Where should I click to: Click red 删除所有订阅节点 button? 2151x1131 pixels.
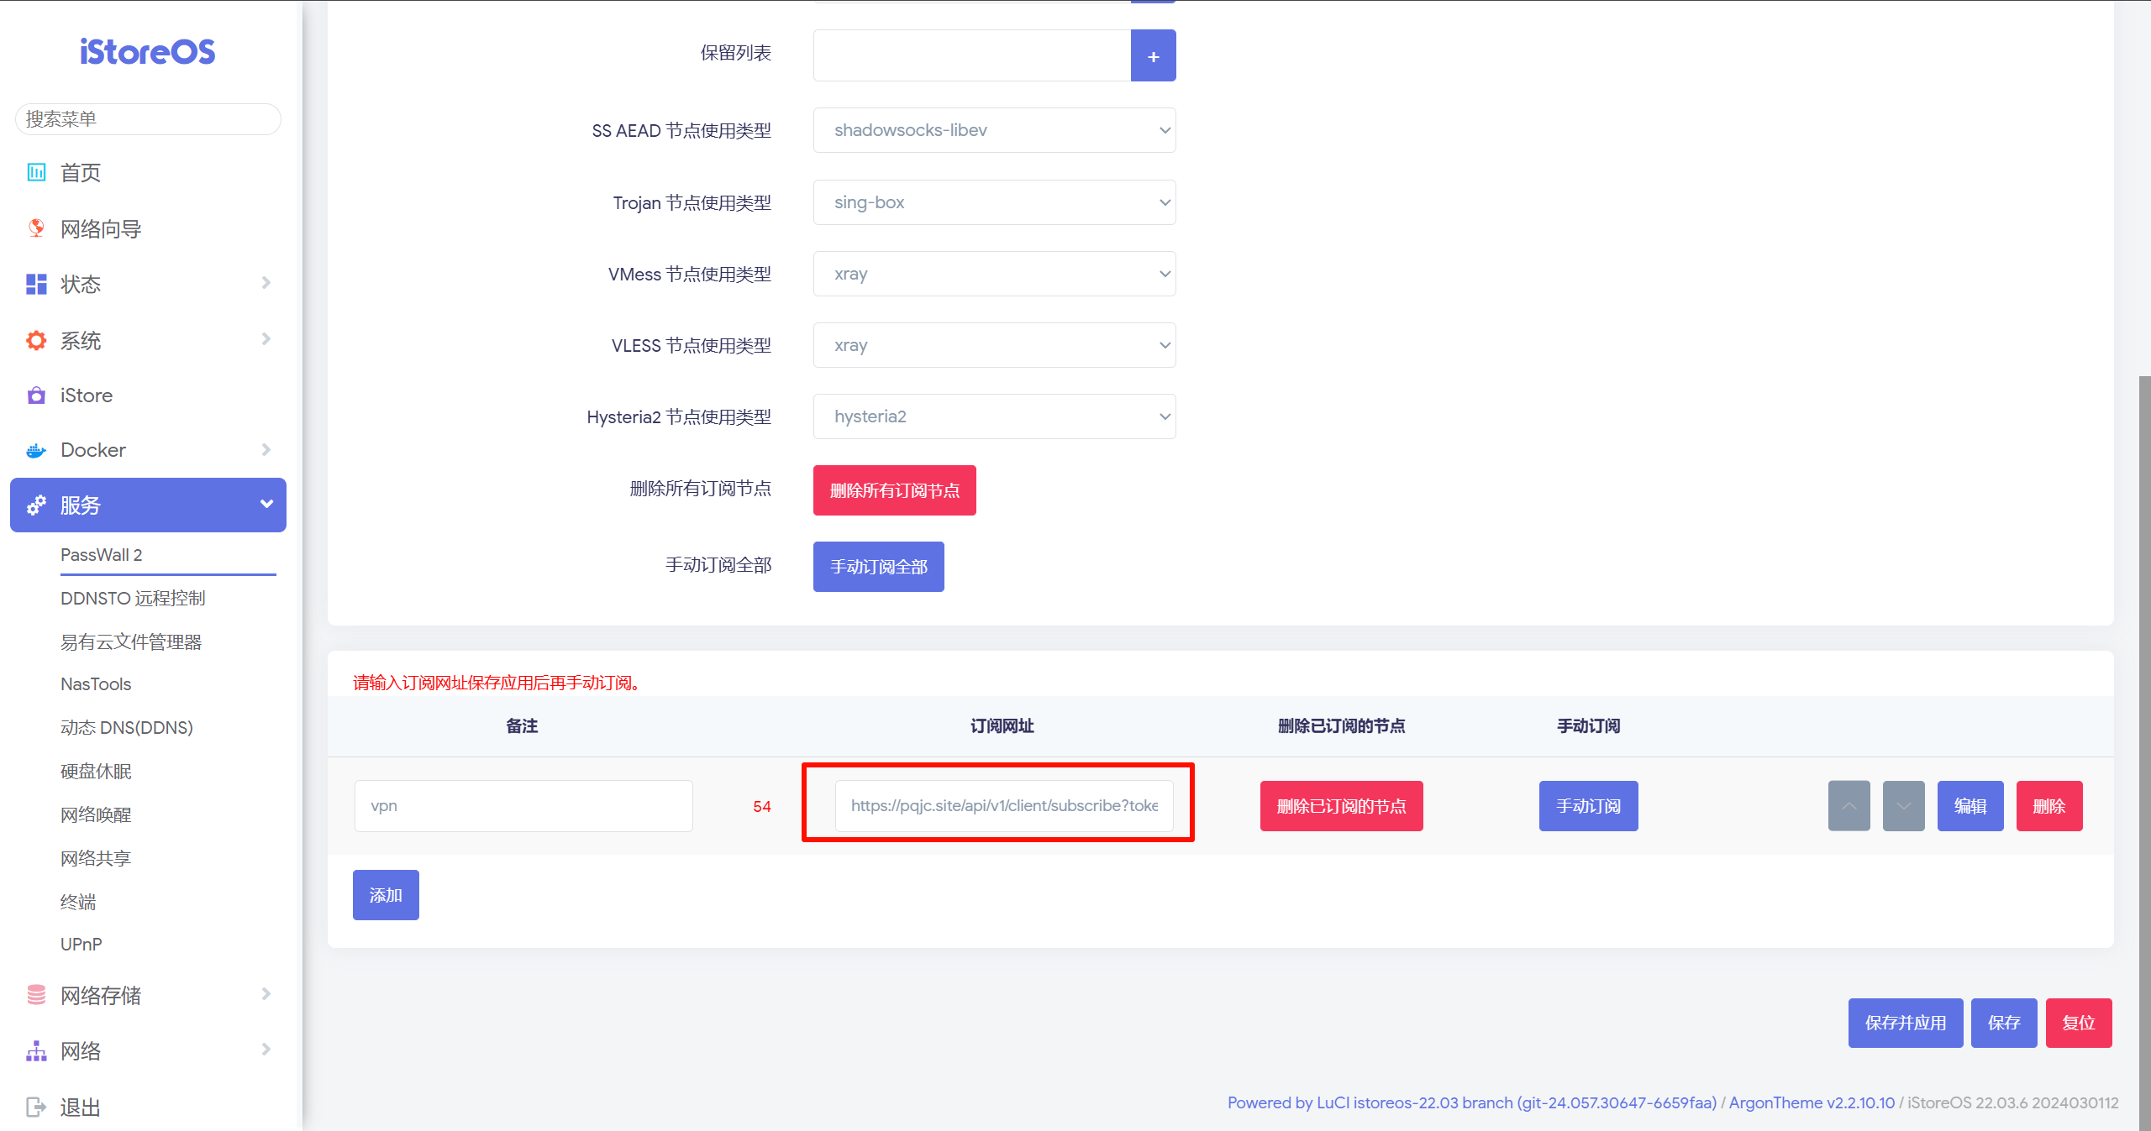click(x=894, y=490)
